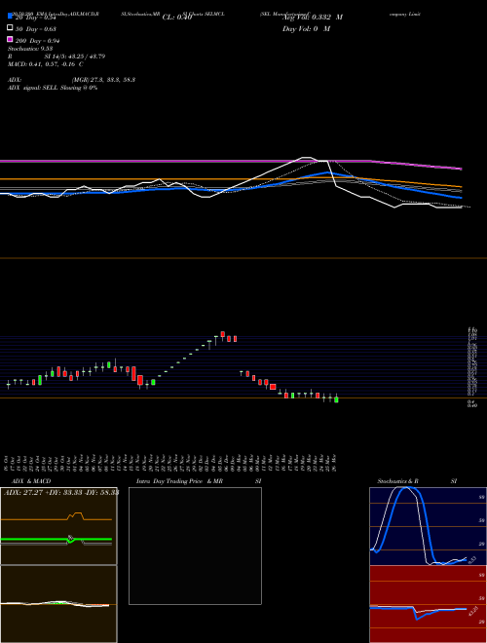This screenshot has height=643, width=487.
Task: Open the empty Intra Day Trading Price panel
Action: pyautogui.click(x=195, y=546)
